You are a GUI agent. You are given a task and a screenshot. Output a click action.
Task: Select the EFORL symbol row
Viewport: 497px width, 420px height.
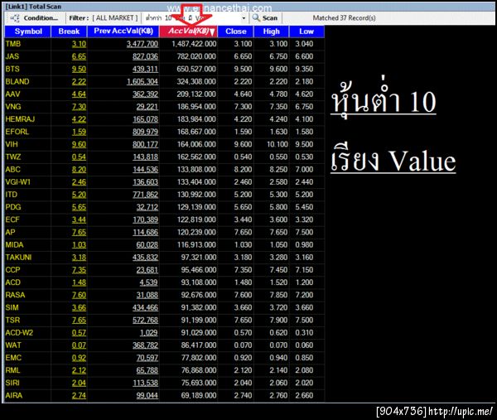[x=165, y=132]
